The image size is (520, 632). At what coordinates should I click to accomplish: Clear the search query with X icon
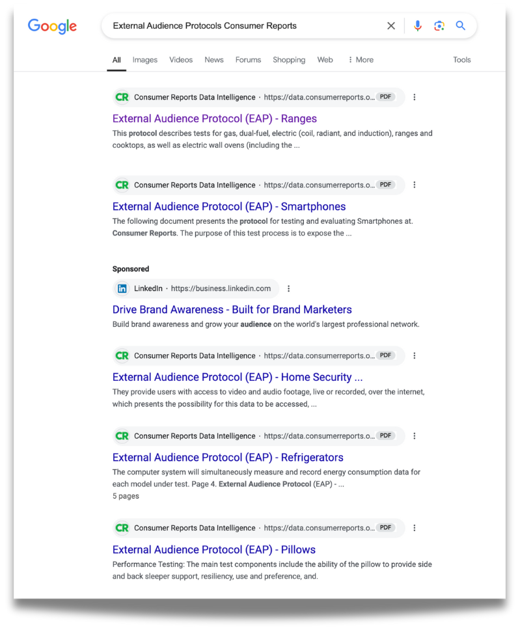click(390, 26)
